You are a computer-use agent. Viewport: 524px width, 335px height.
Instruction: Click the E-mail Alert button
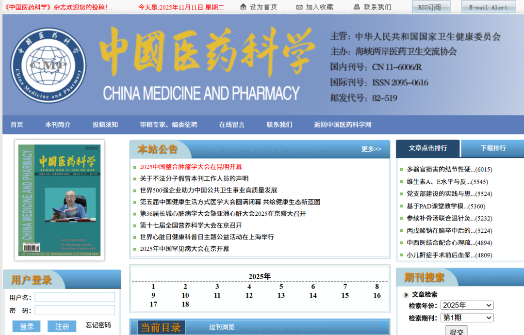tap(488, 7)
